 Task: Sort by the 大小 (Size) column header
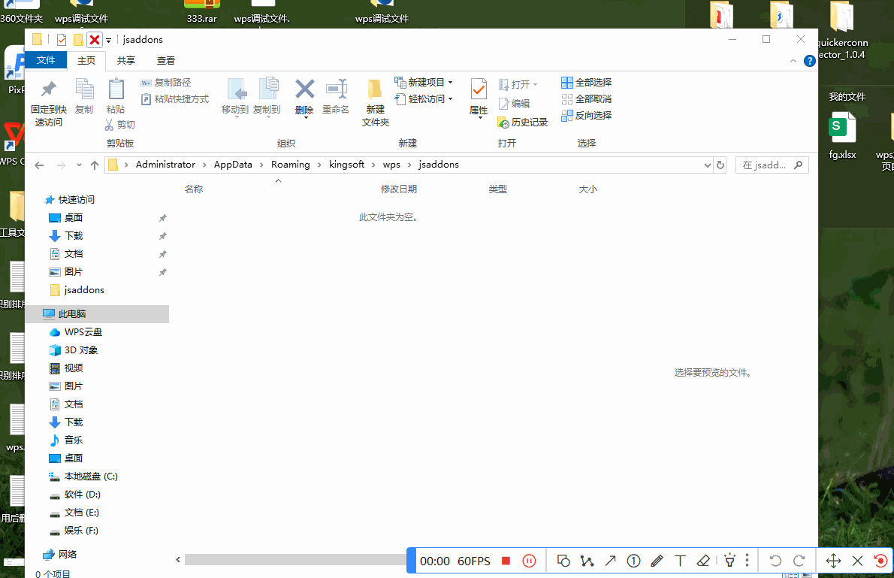click(587, 189)
